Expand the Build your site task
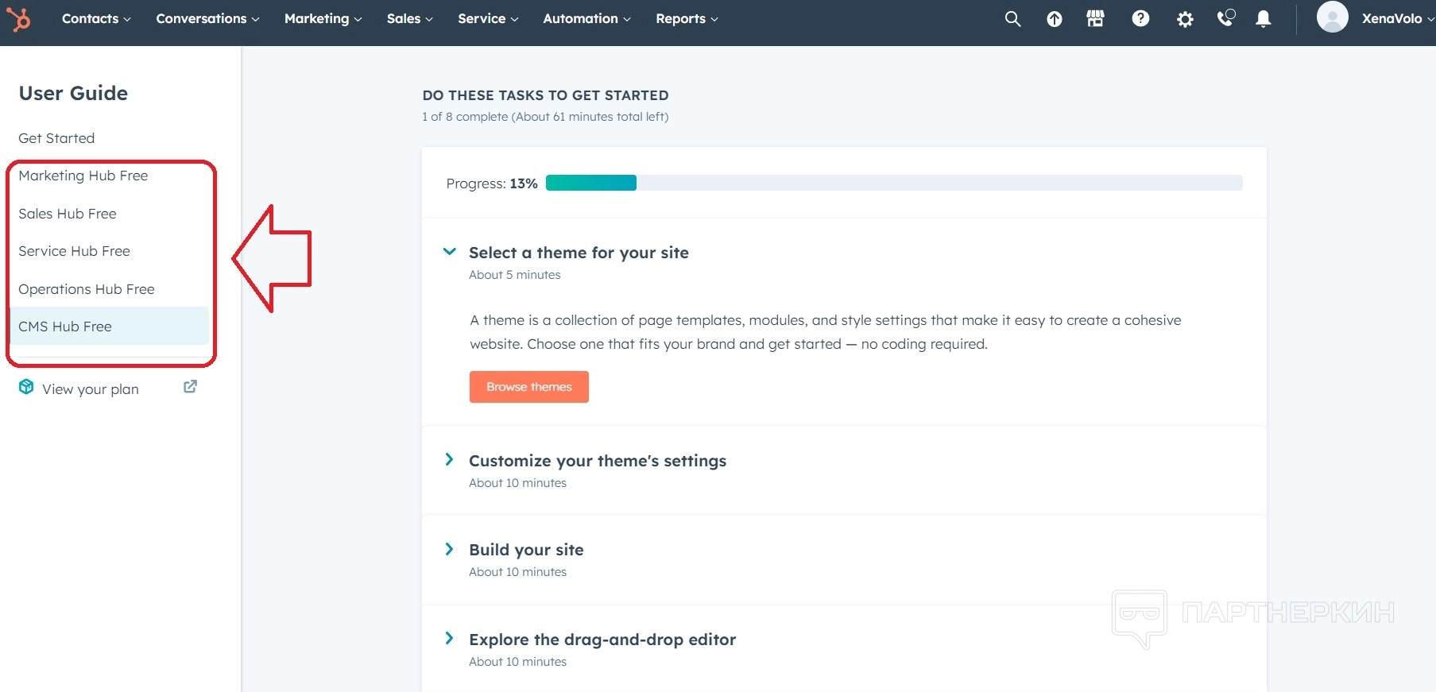The height and width of the screenshot is (692, 1436). pyautogui.click(x=449, y=549)
